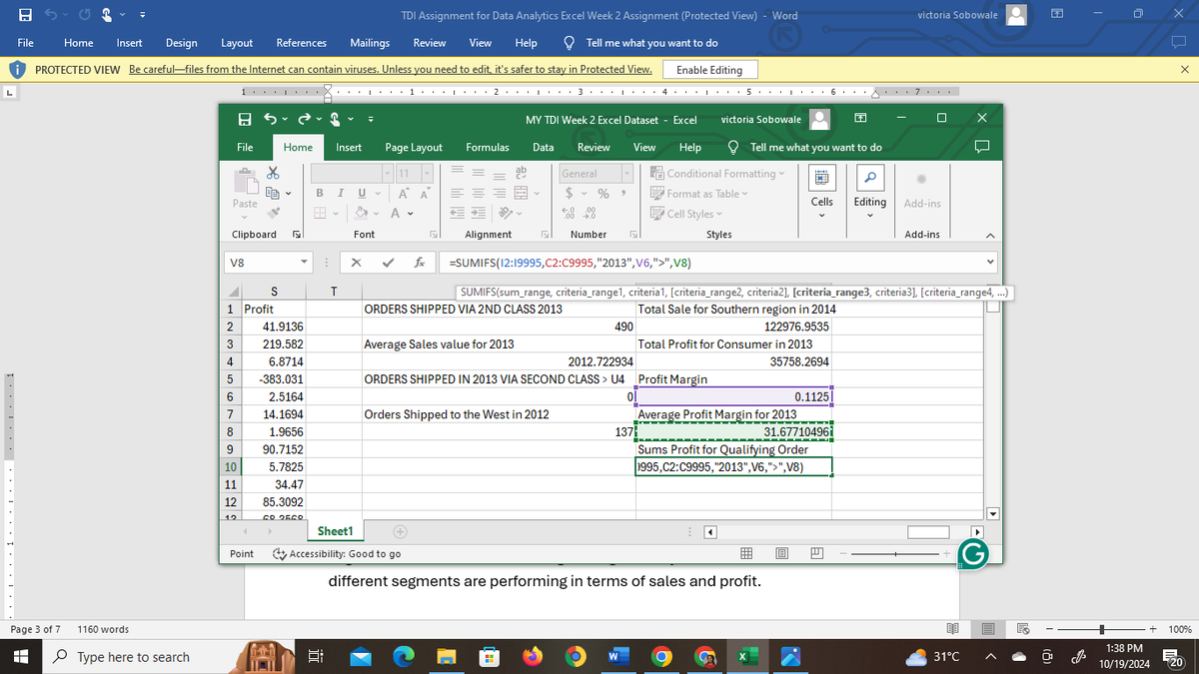Click the 'Be careful—files from the Internet' link
The width and height of the screenshot is (1199, 674).
click(392, 70)
